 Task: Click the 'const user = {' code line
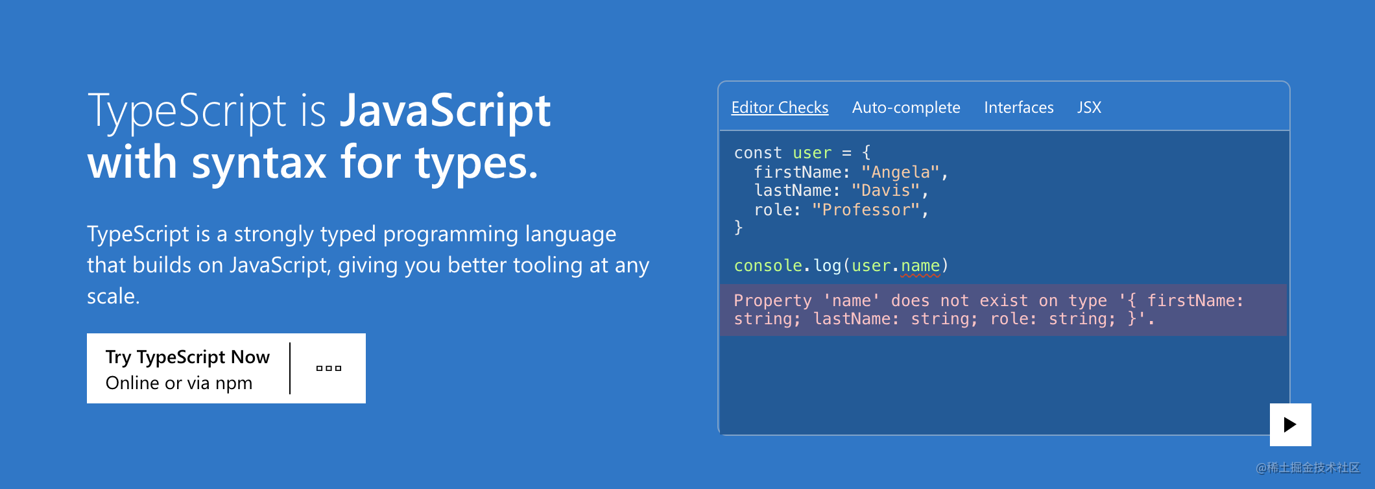802,153
